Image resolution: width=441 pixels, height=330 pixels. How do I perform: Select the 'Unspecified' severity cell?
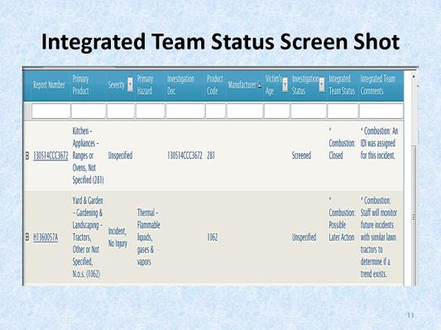(x=120, y=155)
